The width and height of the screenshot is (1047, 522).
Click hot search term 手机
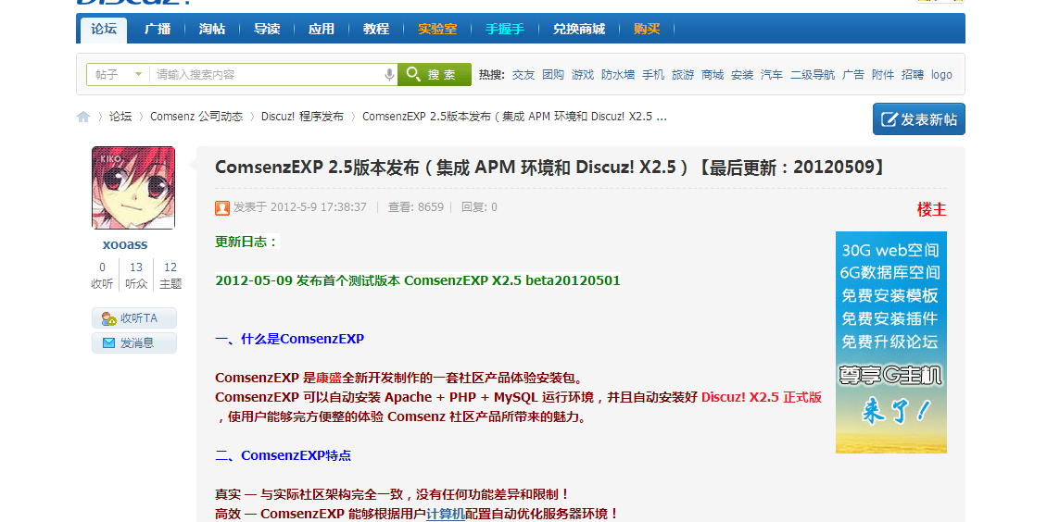coord(653,75)
